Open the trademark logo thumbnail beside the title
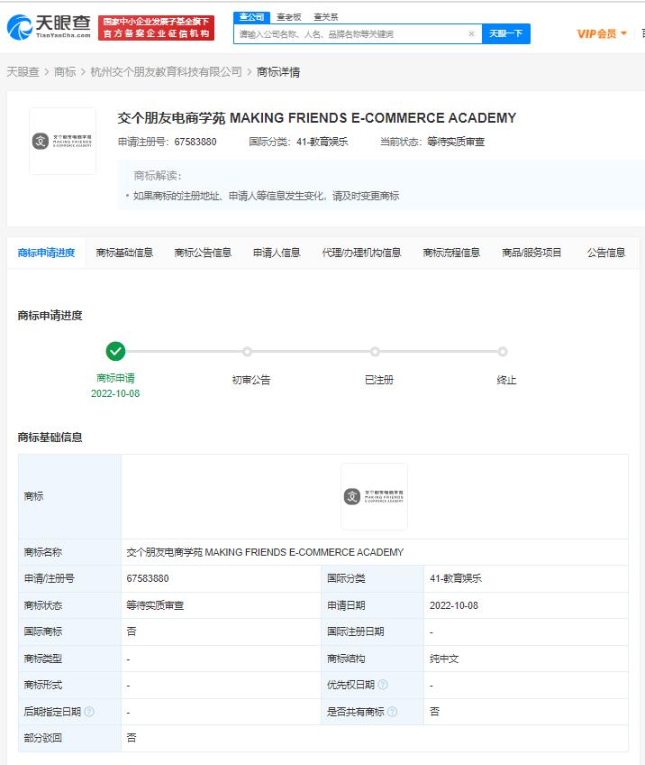 63,141
